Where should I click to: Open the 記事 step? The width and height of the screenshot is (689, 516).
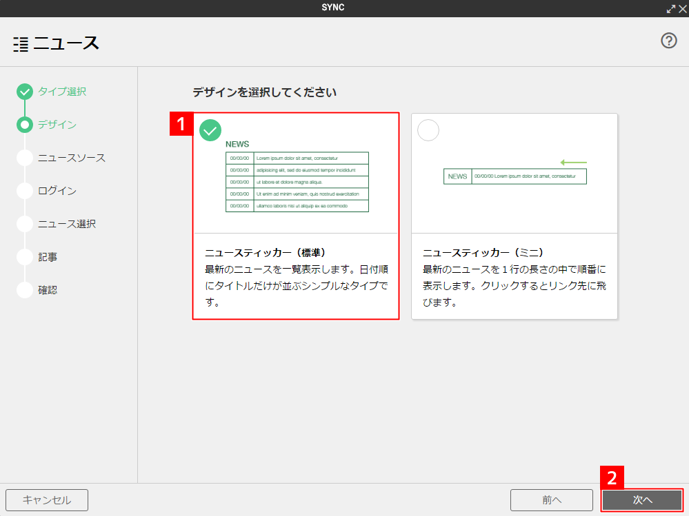(48, 257)
